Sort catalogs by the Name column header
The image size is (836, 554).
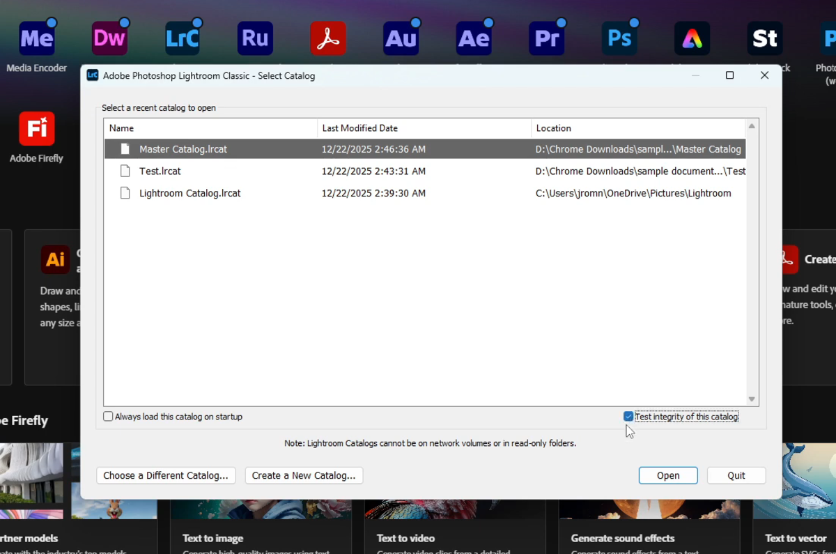click(x=210, y=128)
